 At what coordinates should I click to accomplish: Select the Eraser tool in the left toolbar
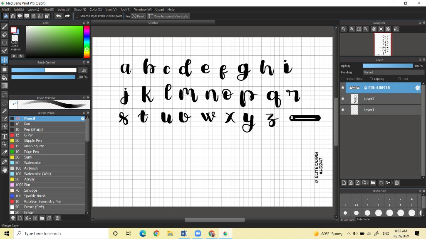(x=4, y=35)
